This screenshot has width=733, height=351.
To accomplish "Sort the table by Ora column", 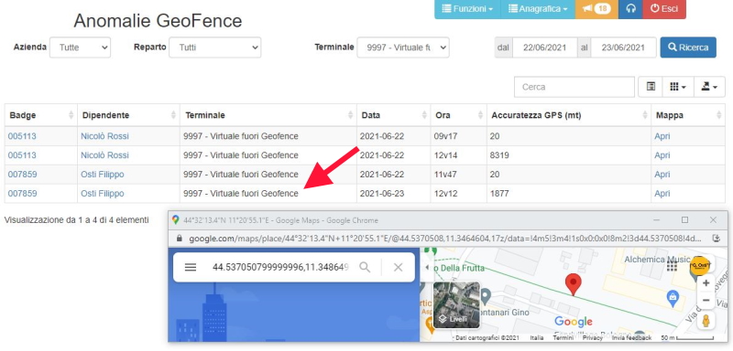I will pos(458,115).
